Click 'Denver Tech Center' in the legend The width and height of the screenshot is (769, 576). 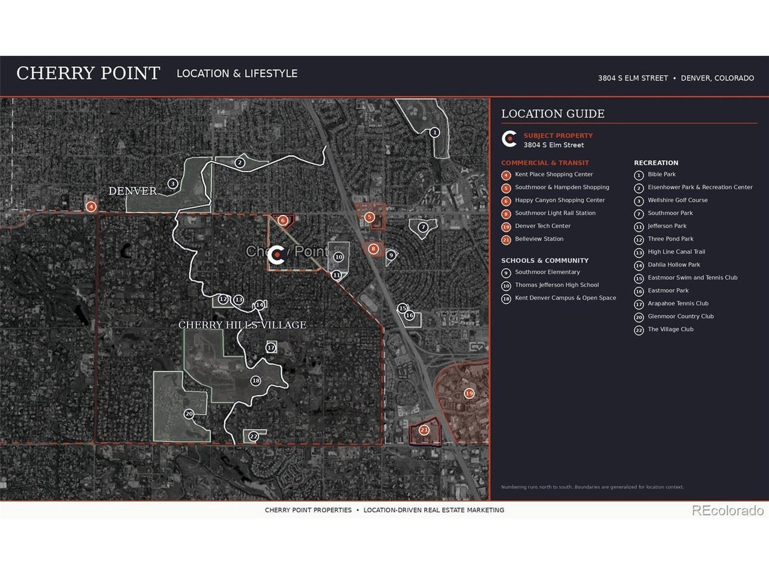[543, 226]
